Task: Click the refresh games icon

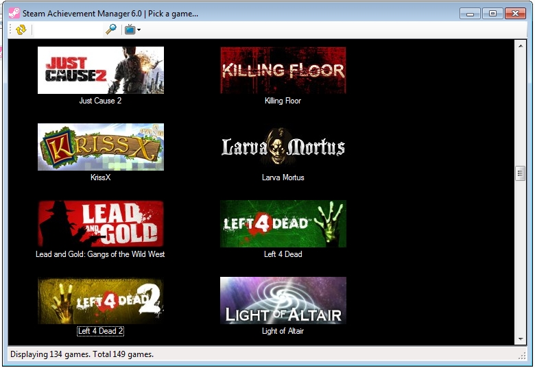Action: coord(21,29)
